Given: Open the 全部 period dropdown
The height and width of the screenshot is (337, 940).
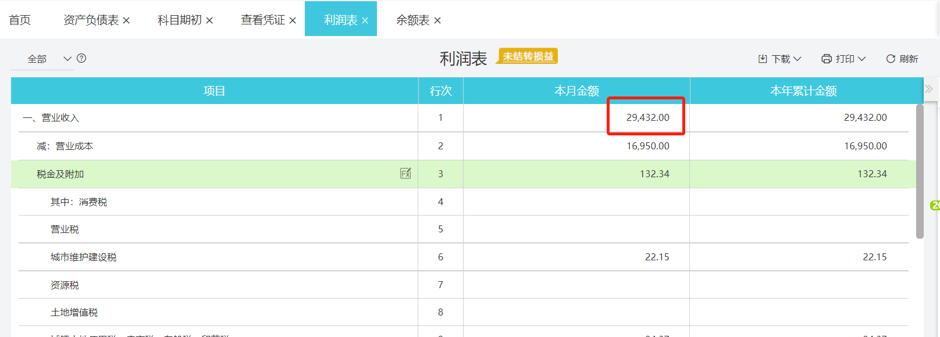Looking at the screenshot, I should 67,59.
